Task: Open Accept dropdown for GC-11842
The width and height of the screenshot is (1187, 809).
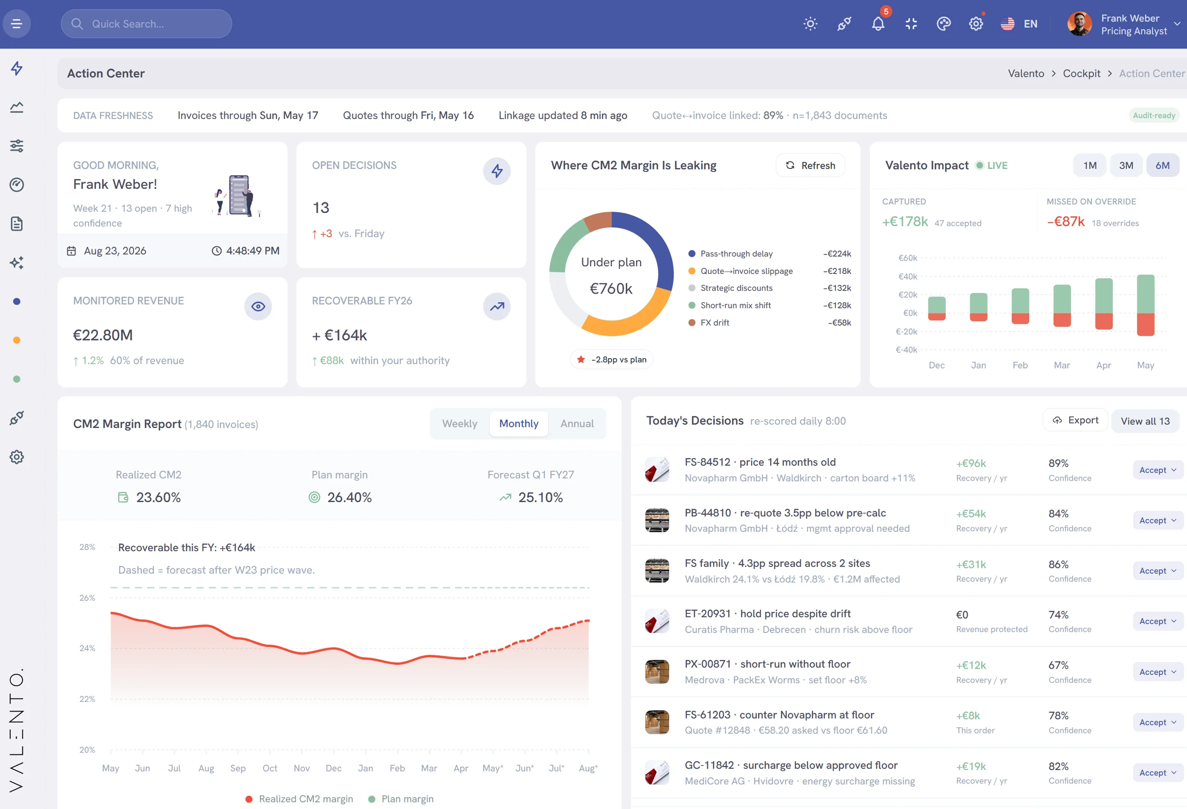Action: point(1157,773)
